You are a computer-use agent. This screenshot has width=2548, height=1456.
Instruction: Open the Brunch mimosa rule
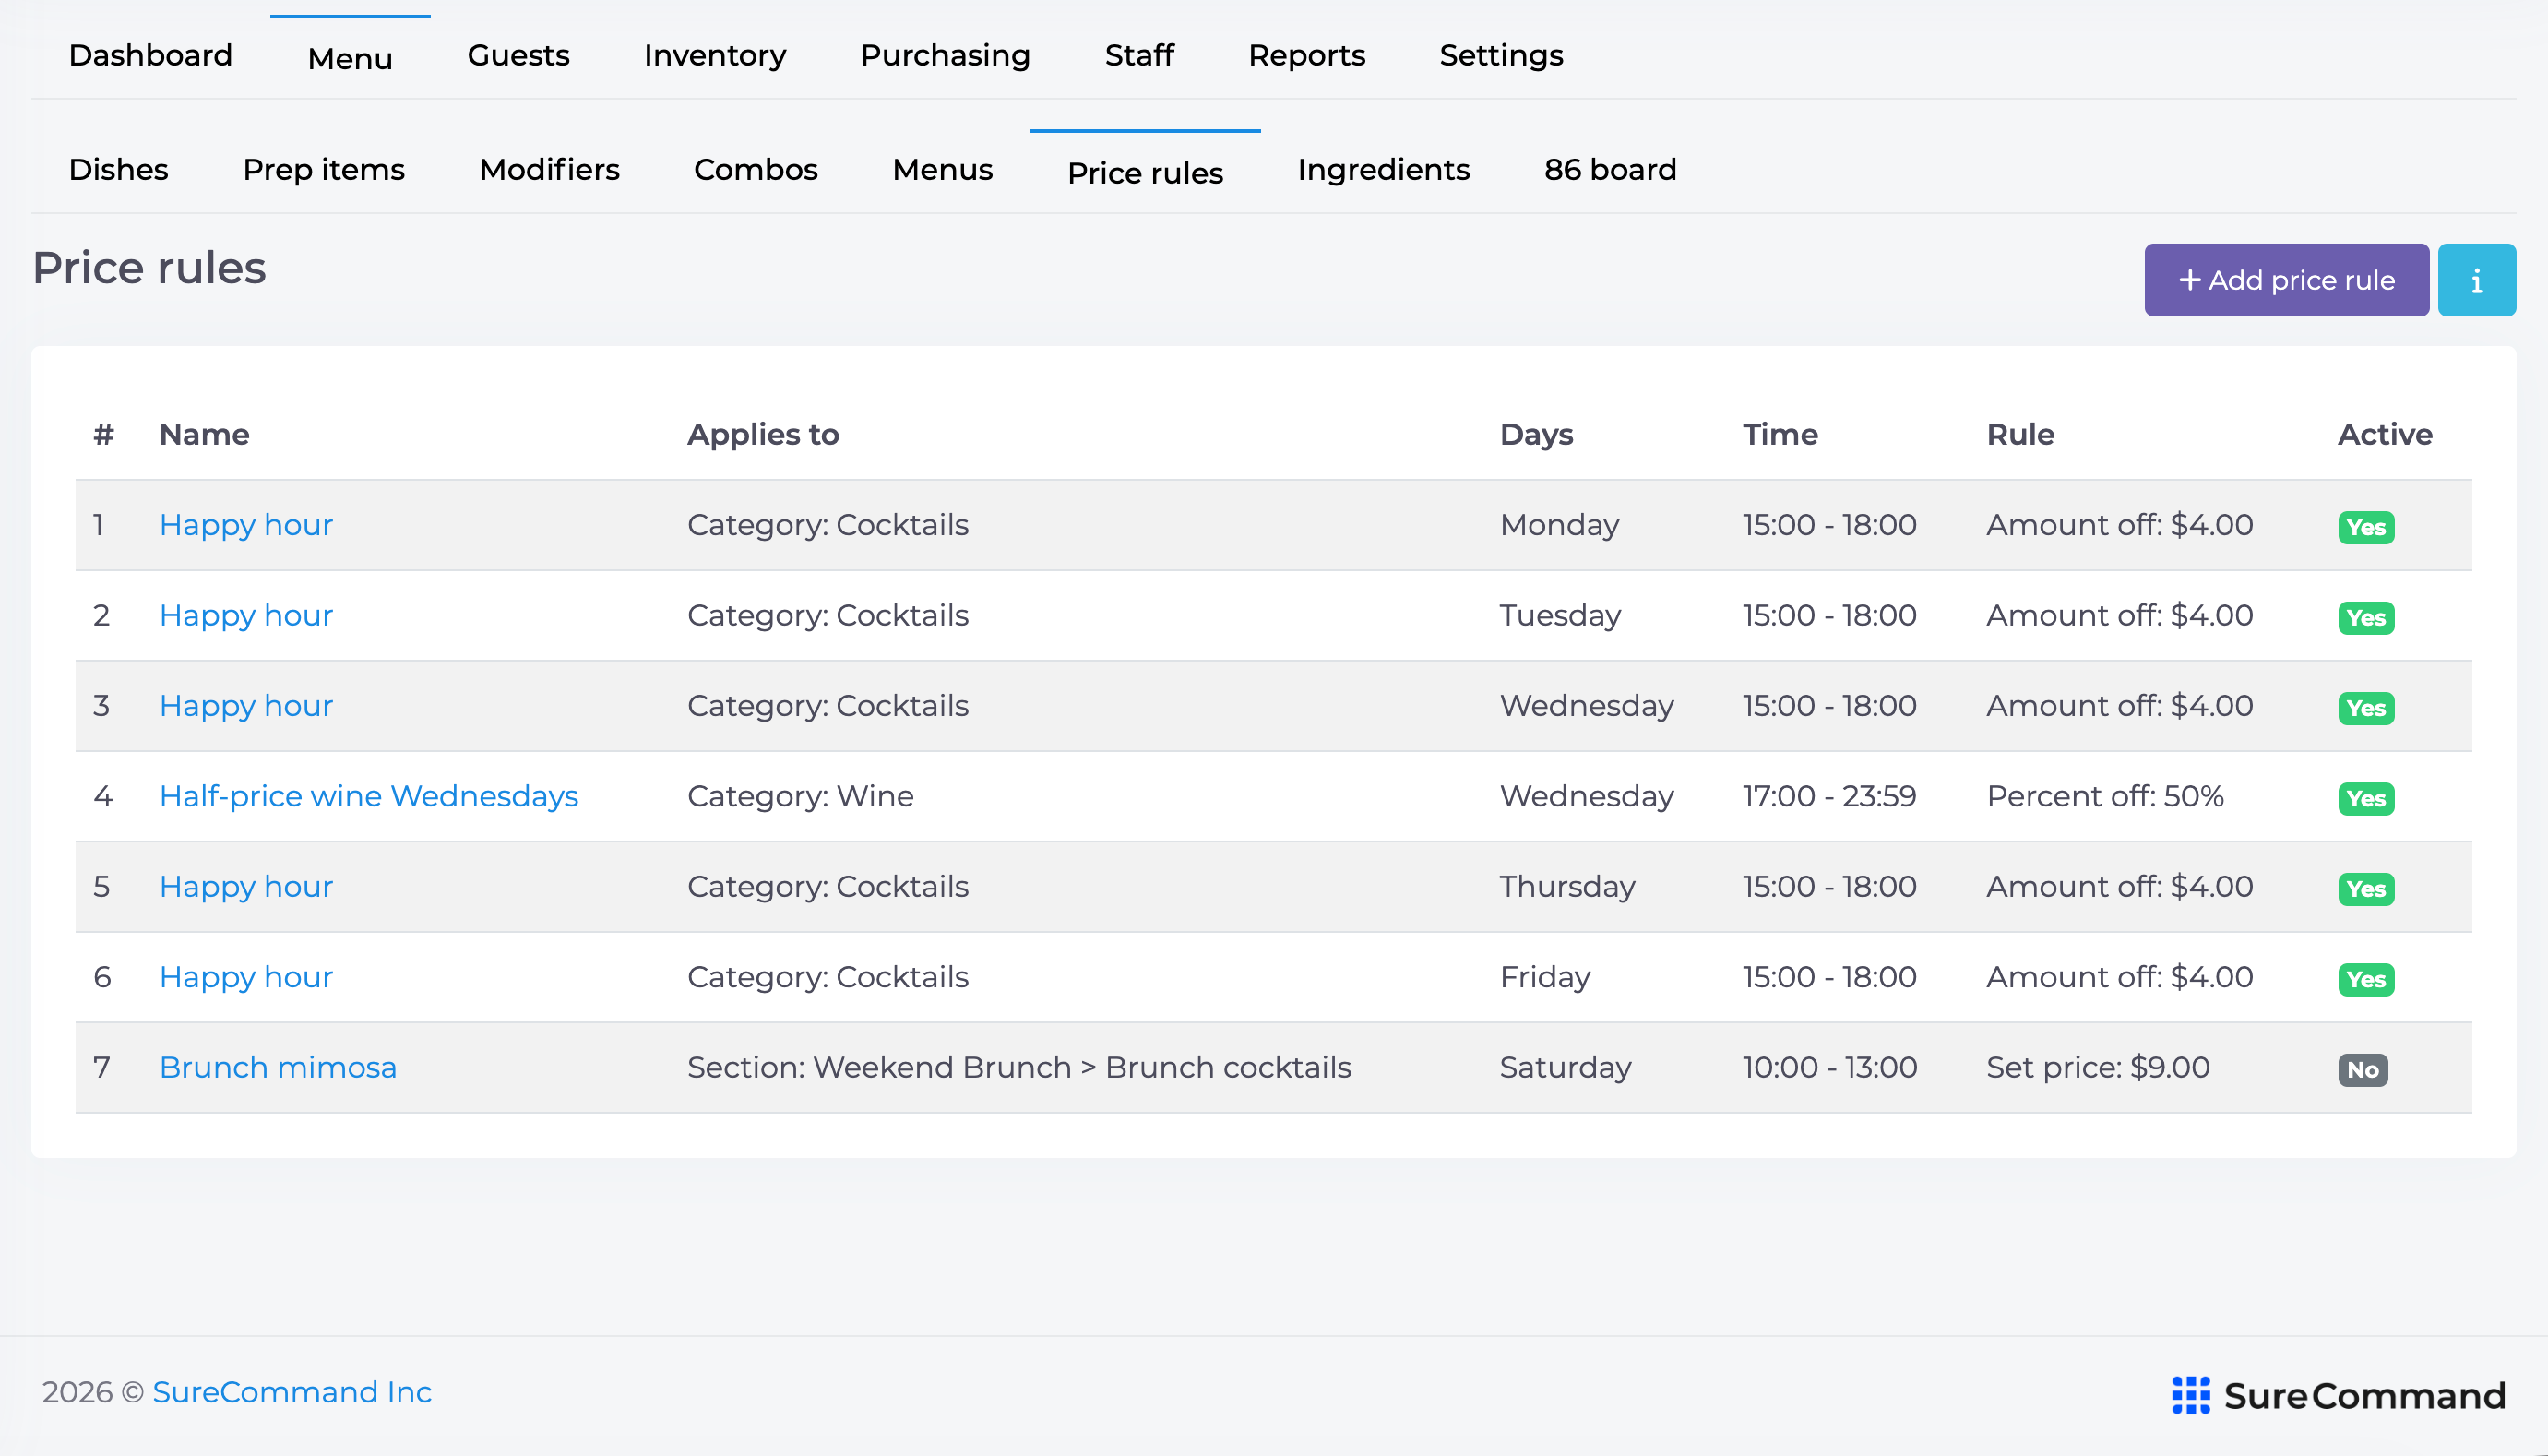coord(278,1067)
